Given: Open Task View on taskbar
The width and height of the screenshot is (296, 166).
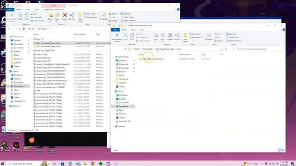Looking at the screenshot, I should click(x=55, y=164).
